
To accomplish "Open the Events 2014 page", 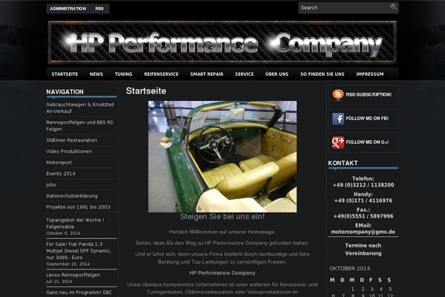I will click(61, 173).
